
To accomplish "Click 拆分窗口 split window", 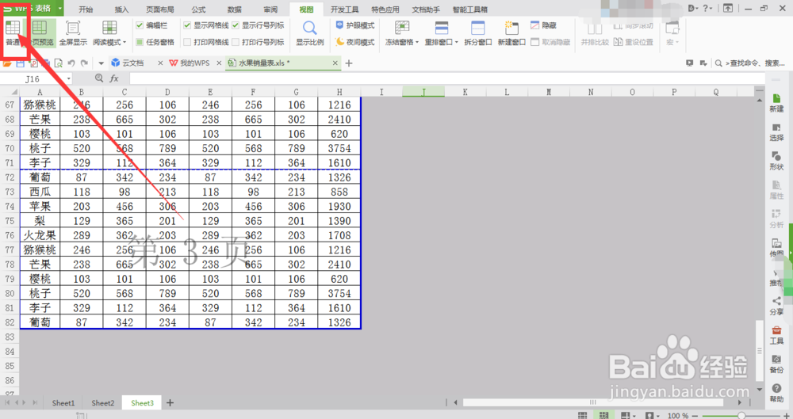I will [x=477, y=33].
